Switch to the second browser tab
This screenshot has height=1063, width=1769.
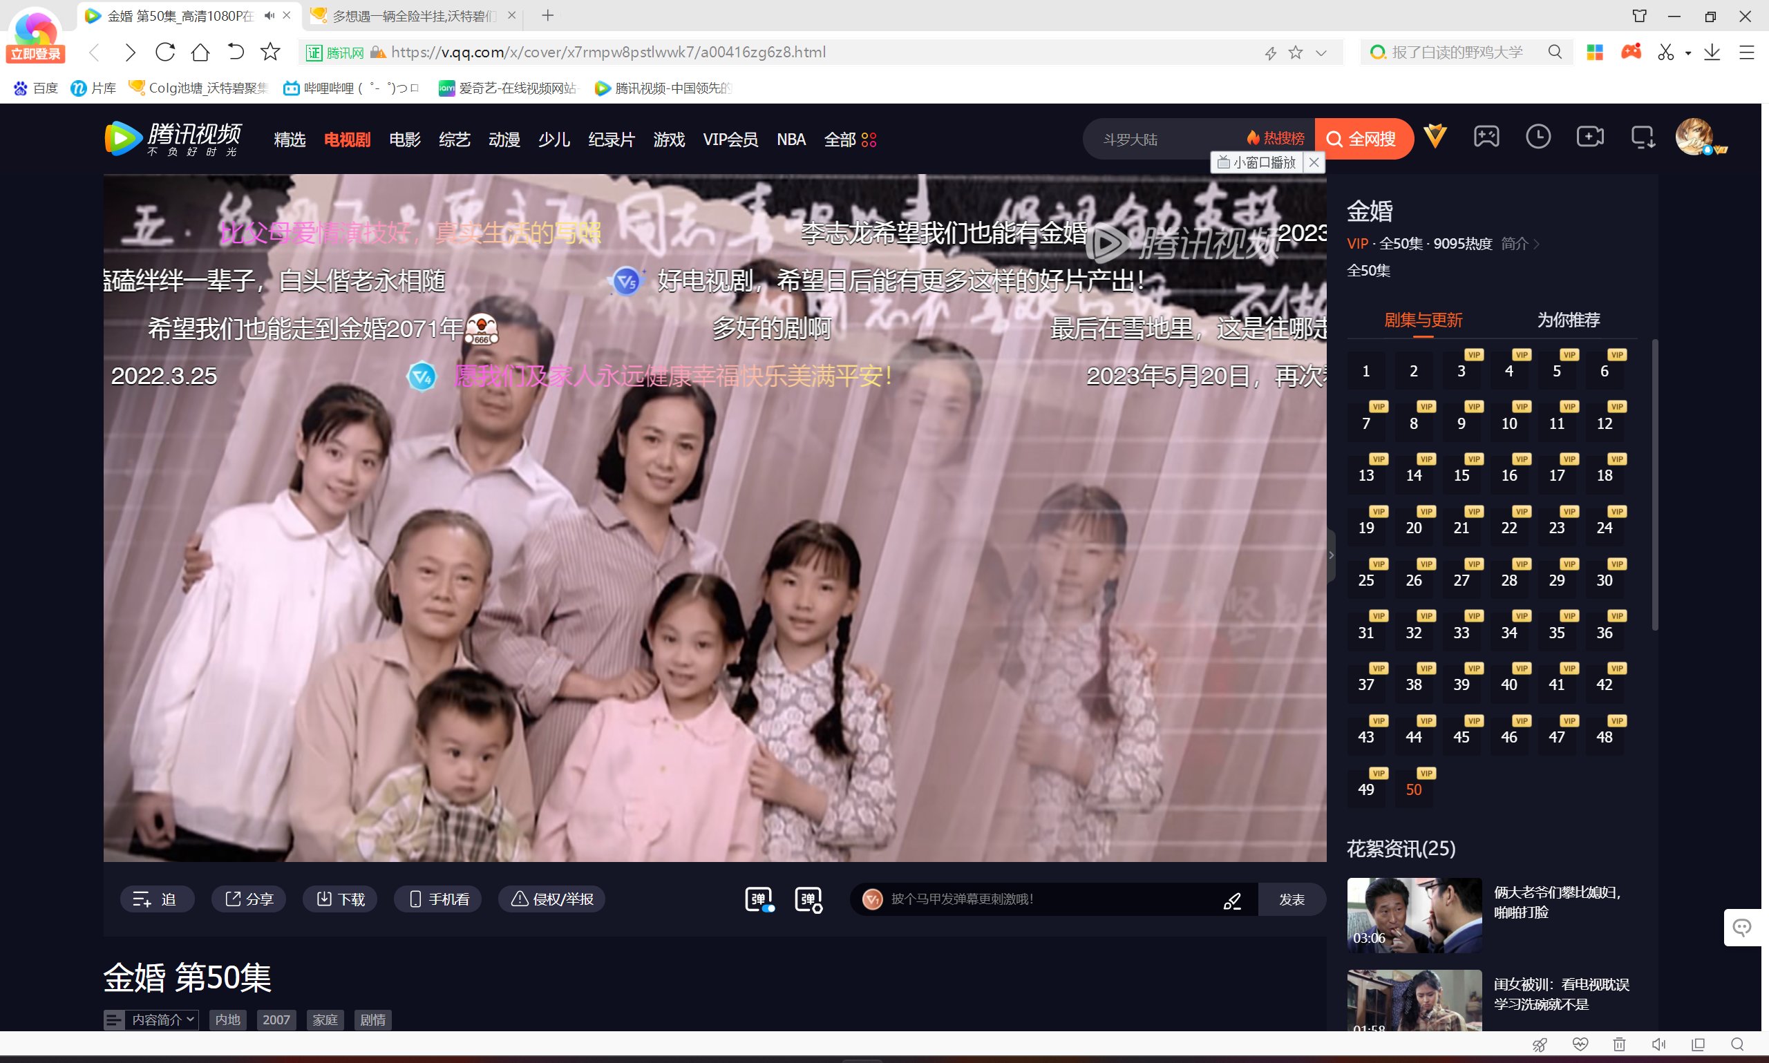point(413,16)
